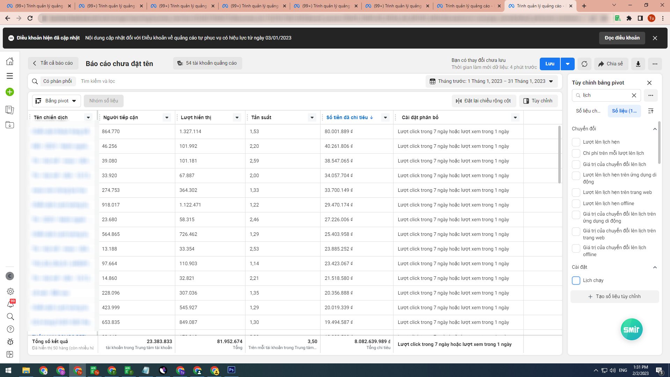Open the left sidebar hamburger menu
This screenshot has height=377, width=670.
10,76
